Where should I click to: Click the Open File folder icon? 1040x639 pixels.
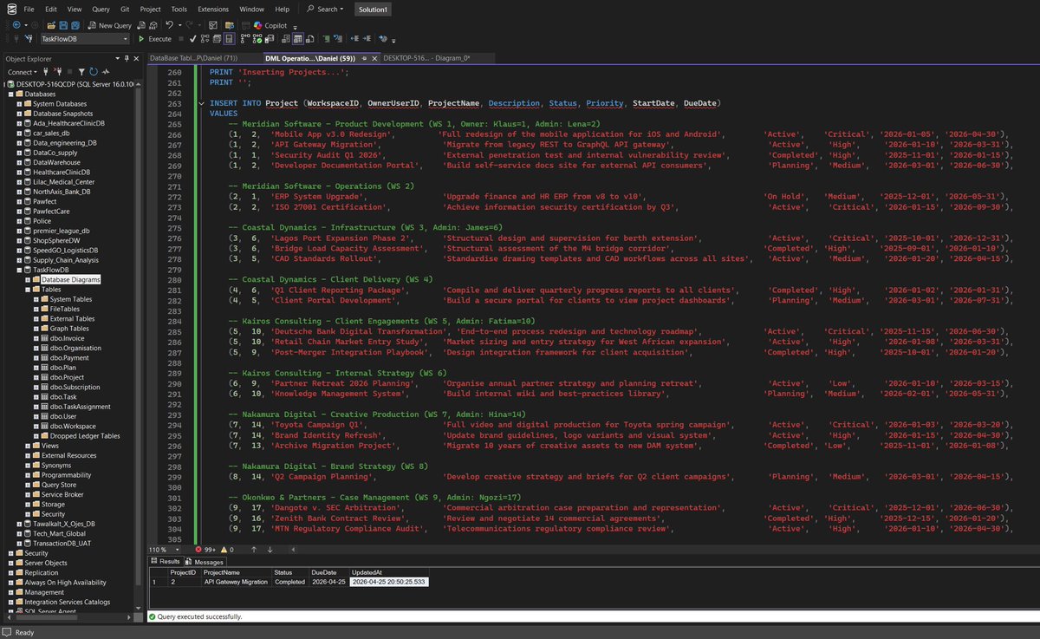(51, 26)
